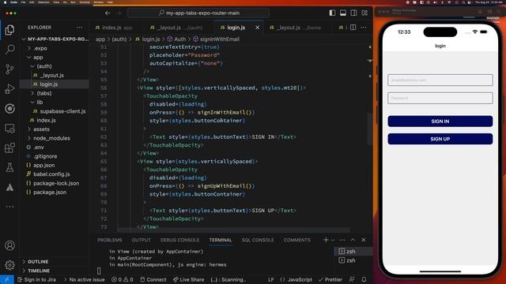Open Run and Debug view
The image size is (506, 284).
click(9, 89)
